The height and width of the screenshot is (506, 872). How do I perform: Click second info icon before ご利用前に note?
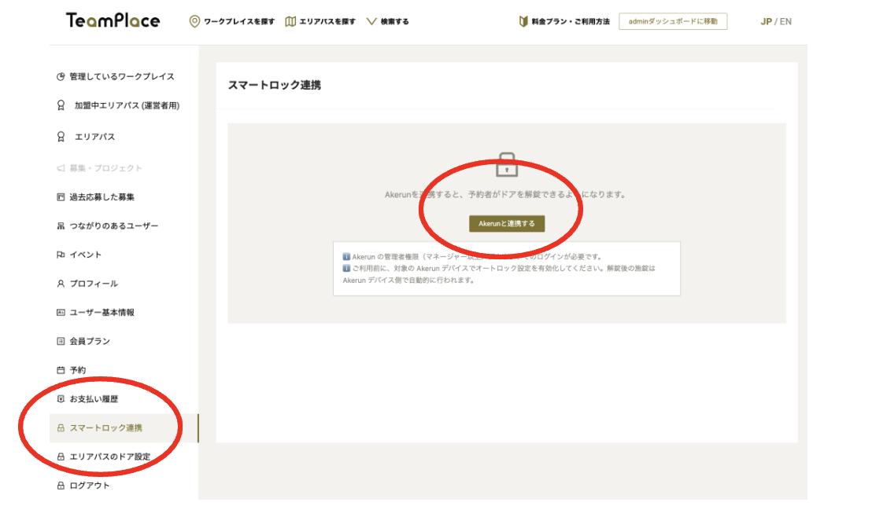[346, 268]
